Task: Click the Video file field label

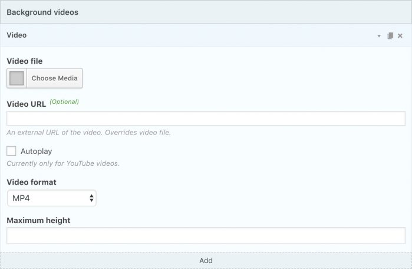Action: click(x=25, y=61)
